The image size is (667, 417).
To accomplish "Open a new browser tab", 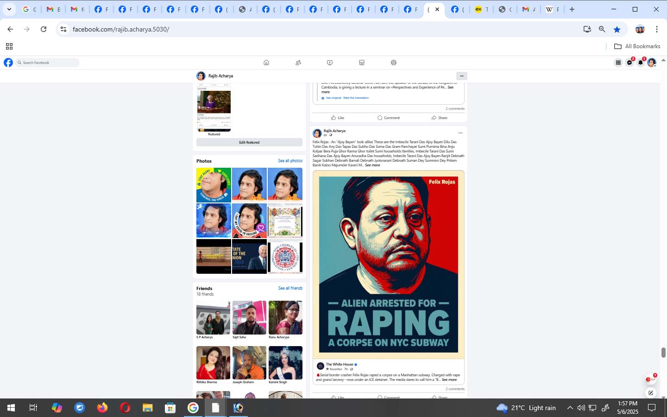I will click(572, 9).
